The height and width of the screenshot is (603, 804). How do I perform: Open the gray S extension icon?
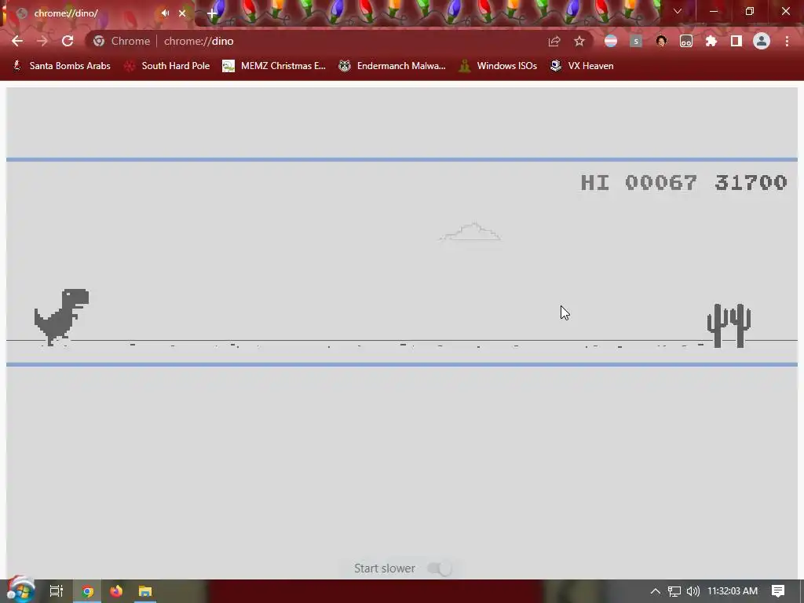point(635,41)
